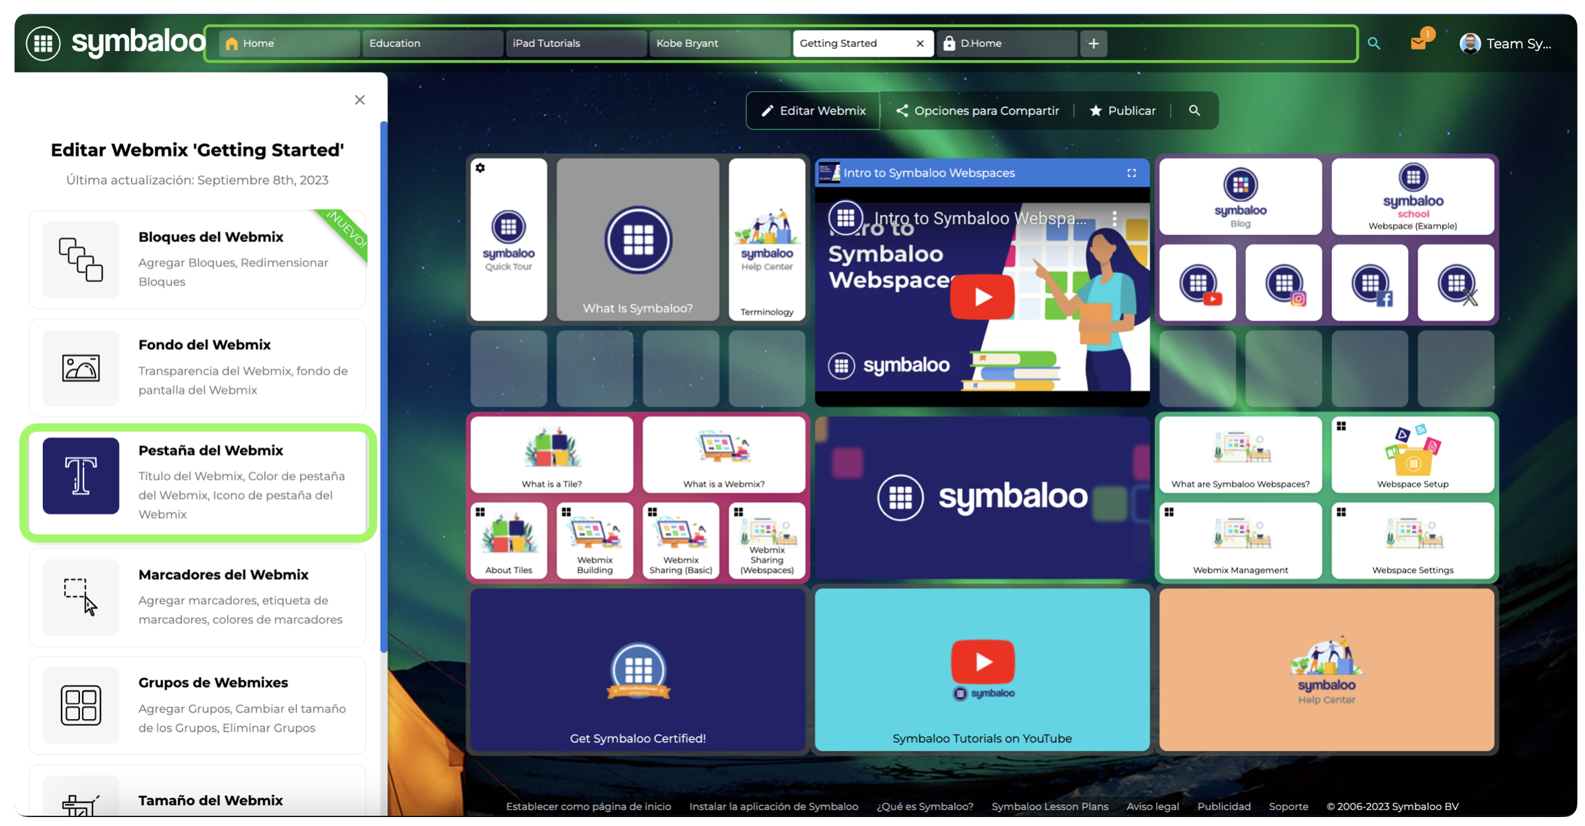
Task: Open the What is a Tile? tile
Action: 552,455
